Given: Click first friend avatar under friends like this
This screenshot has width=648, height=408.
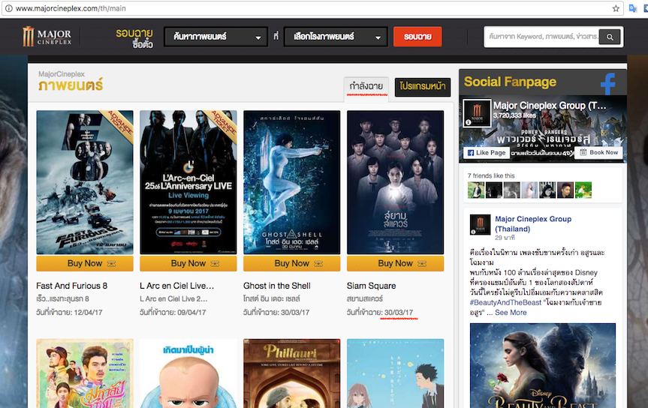Looking at the screenshot, I should [475, 190].
